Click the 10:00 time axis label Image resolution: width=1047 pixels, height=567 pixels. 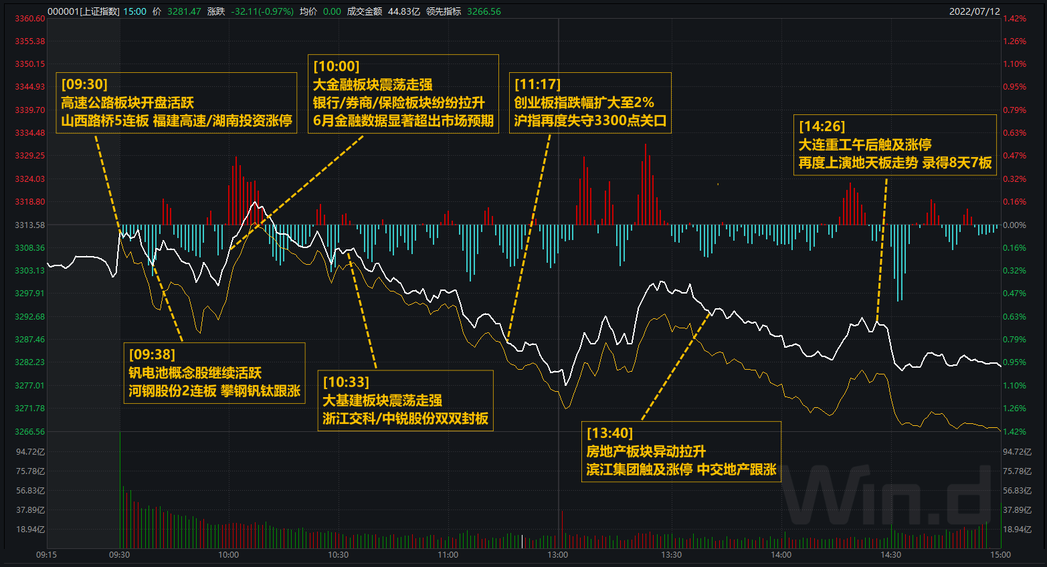point(228,555)
